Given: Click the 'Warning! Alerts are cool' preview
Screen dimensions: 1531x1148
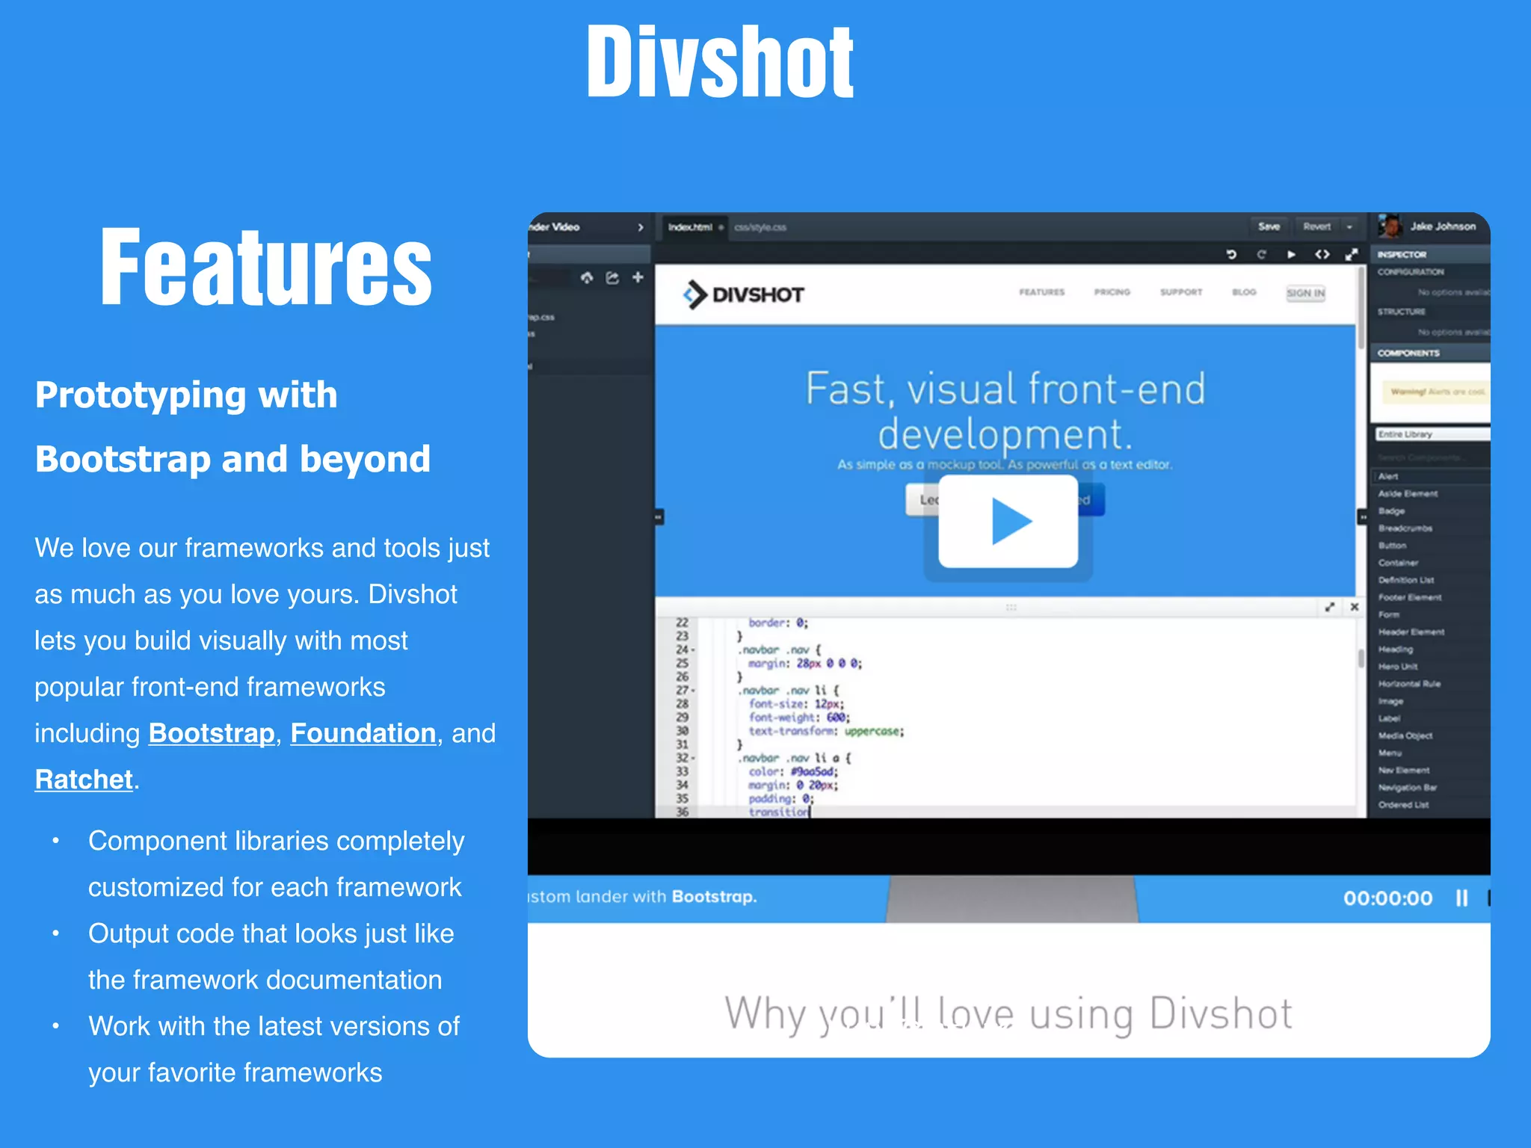Looking at the screenshot, I should [1435, 392].
